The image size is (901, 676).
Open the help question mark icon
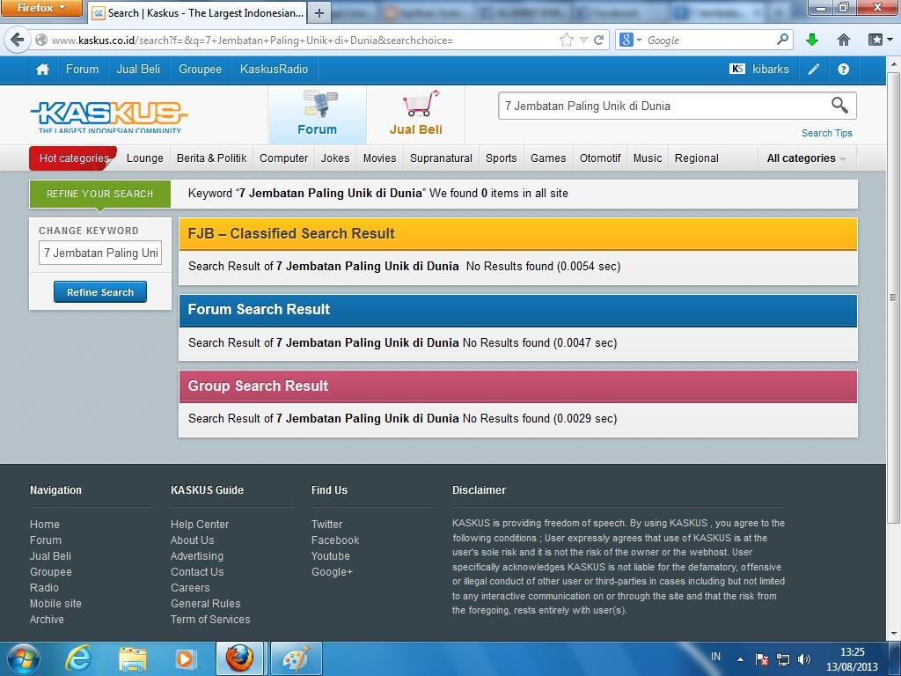tap(843, 70)
